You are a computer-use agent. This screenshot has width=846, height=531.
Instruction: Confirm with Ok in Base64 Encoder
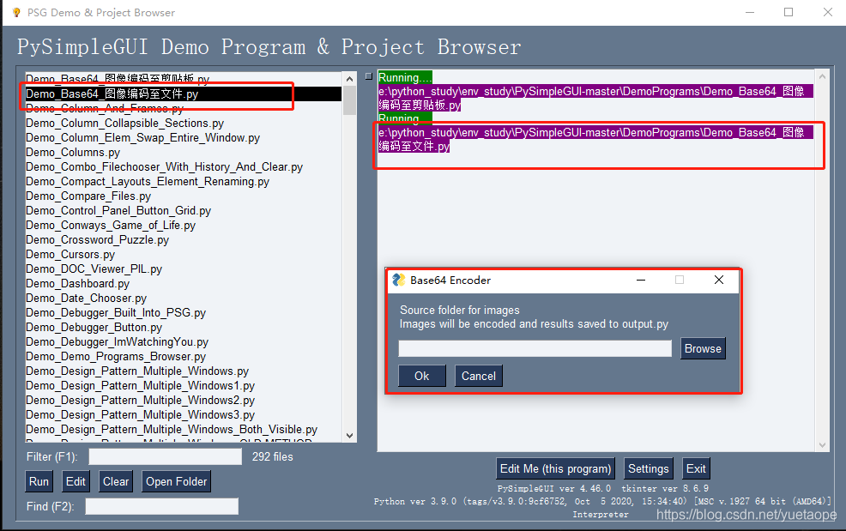[x=422, y=376]
